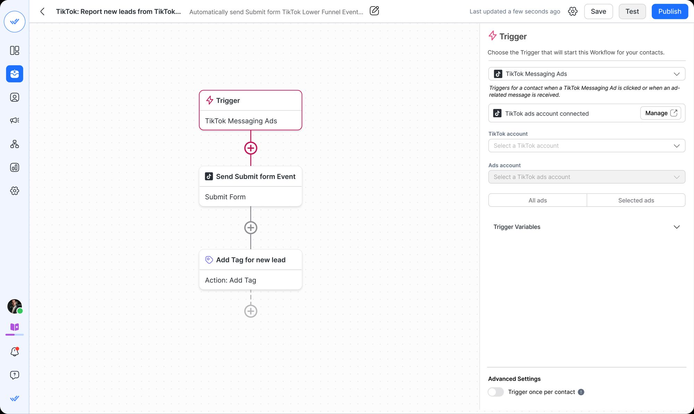Select All ads radio button option
The width and height of the screenshot is (694, 414).
(538, 200)
